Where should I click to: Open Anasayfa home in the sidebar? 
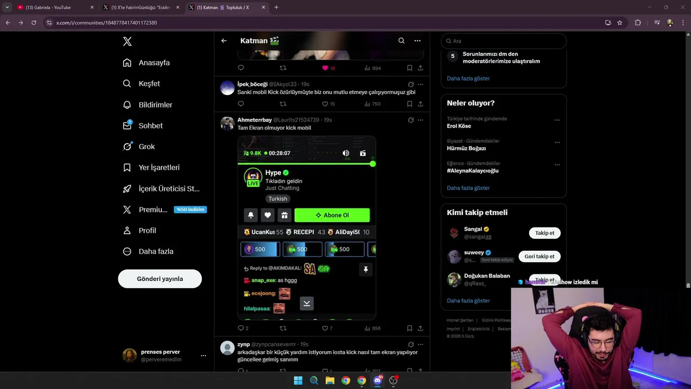[x=146, y=63]
